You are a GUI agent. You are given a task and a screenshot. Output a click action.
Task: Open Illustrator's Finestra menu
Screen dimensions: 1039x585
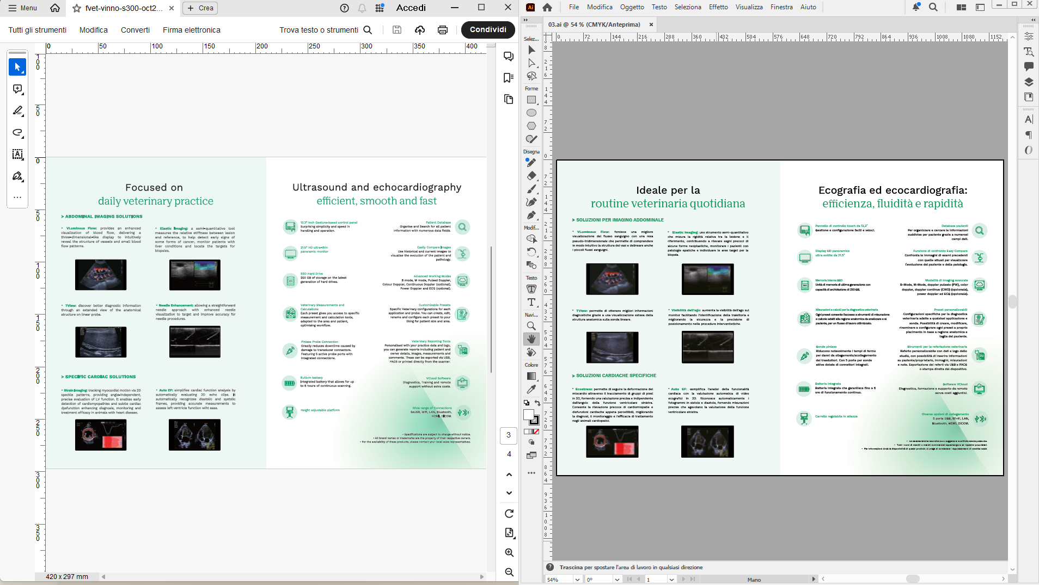pos(781,7)
